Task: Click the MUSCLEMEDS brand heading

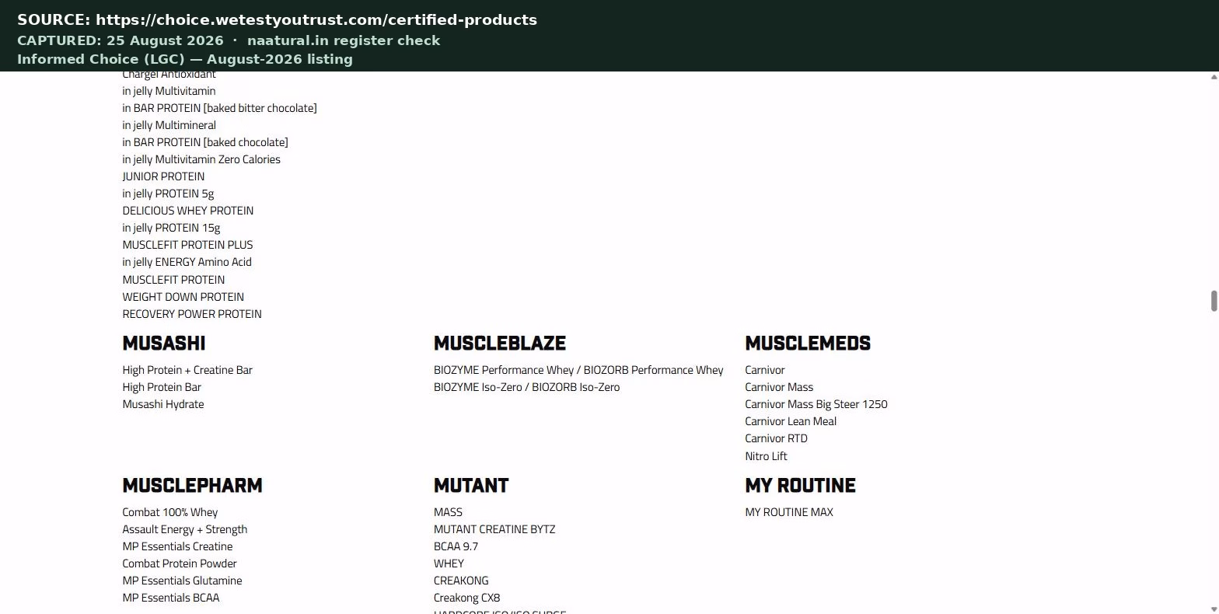Action: 808,343
